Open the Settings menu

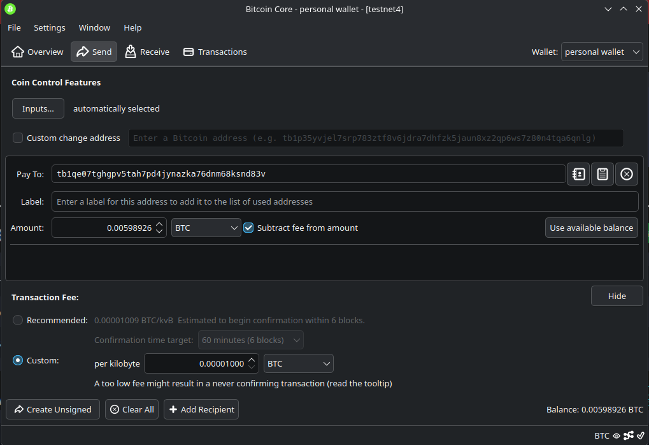49,28
